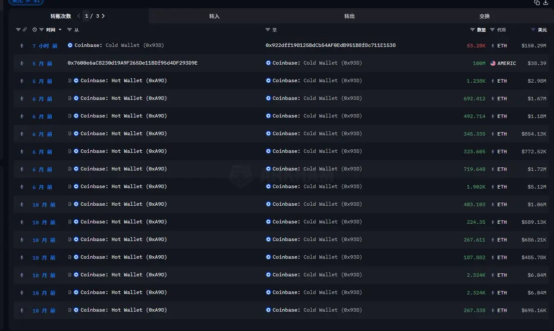
Task: Click the 323.605 amount value
Action: click(x=475, y=151)
